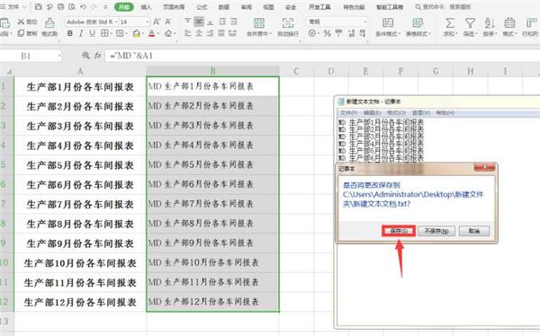Toggle italic formatting

click(x=81, y=34)
